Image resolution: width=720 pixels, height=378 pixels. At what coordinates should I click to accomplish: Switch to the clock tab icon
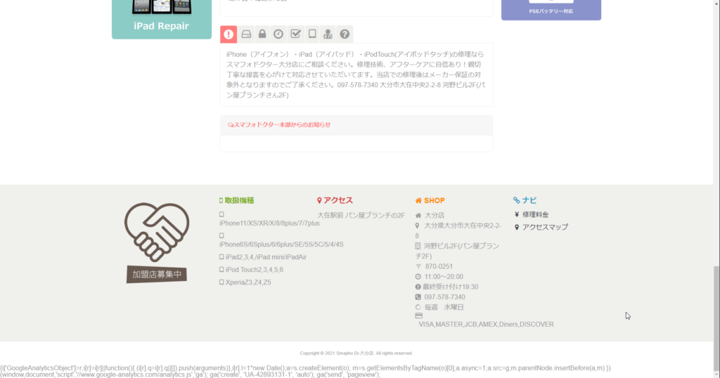pos(278,34)
